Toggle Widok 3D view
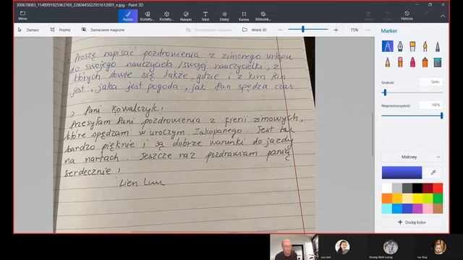463x260 pixels. [x=255, y=30]
